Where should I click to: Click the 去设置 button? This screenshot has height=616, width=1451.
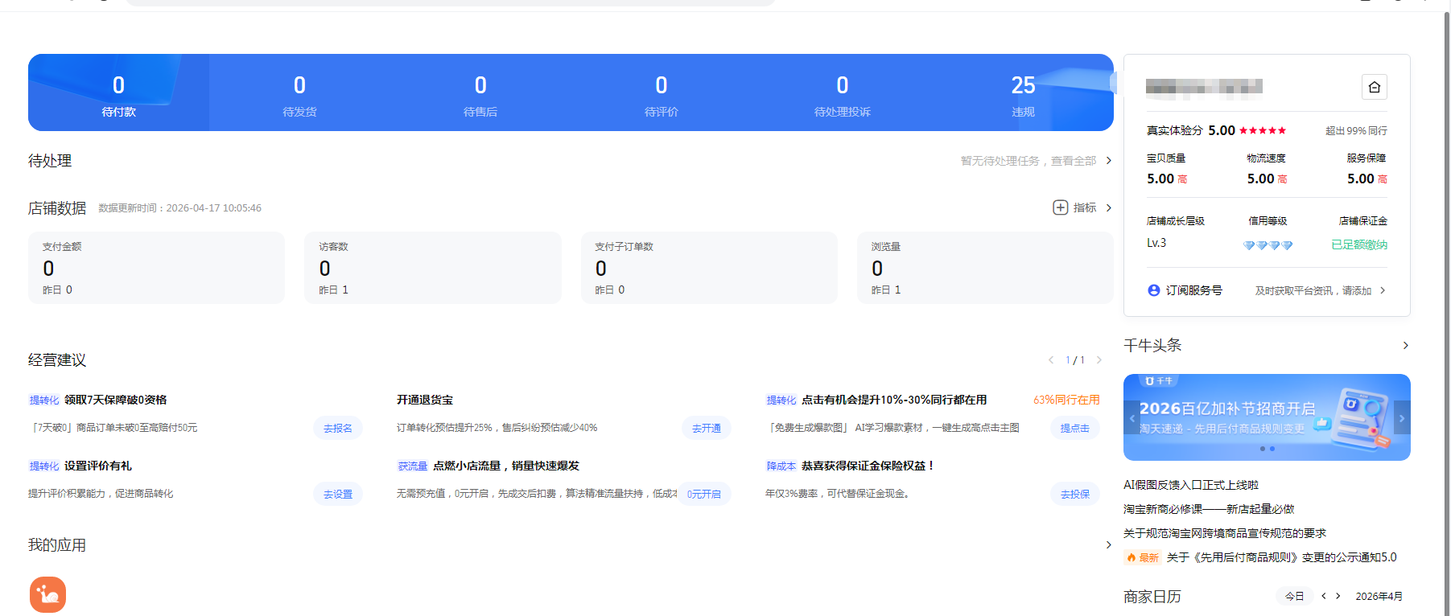point(338,494)
